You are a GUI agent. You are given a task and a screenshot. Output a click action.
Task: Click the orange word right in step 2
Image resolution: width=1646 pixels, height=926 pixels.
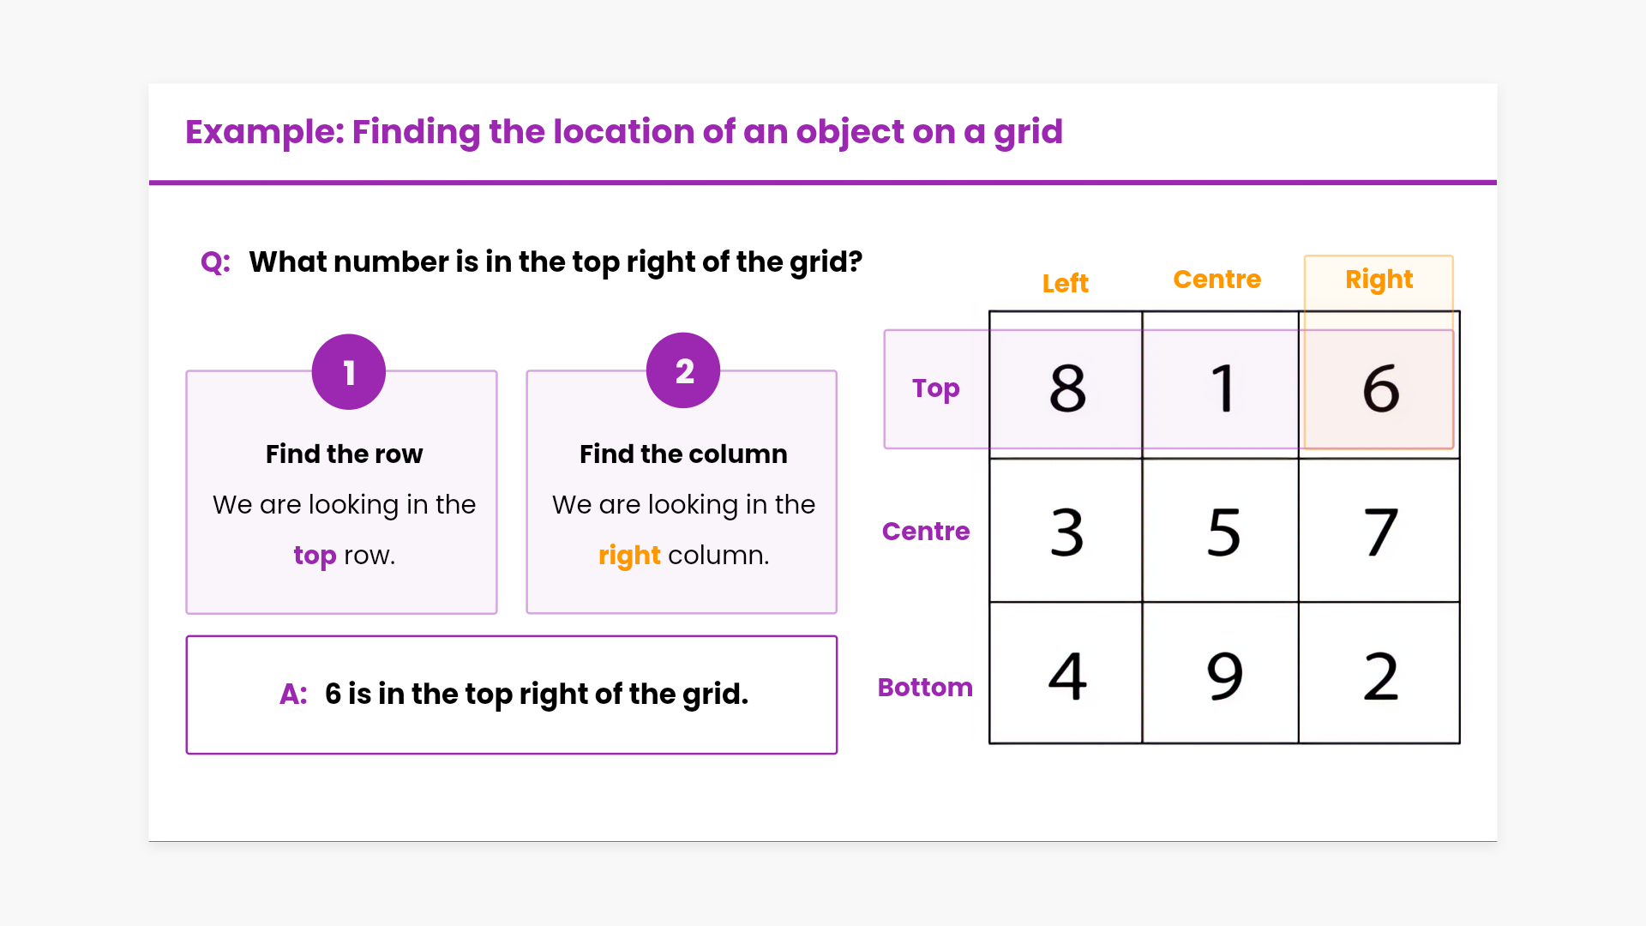(629, 556)
